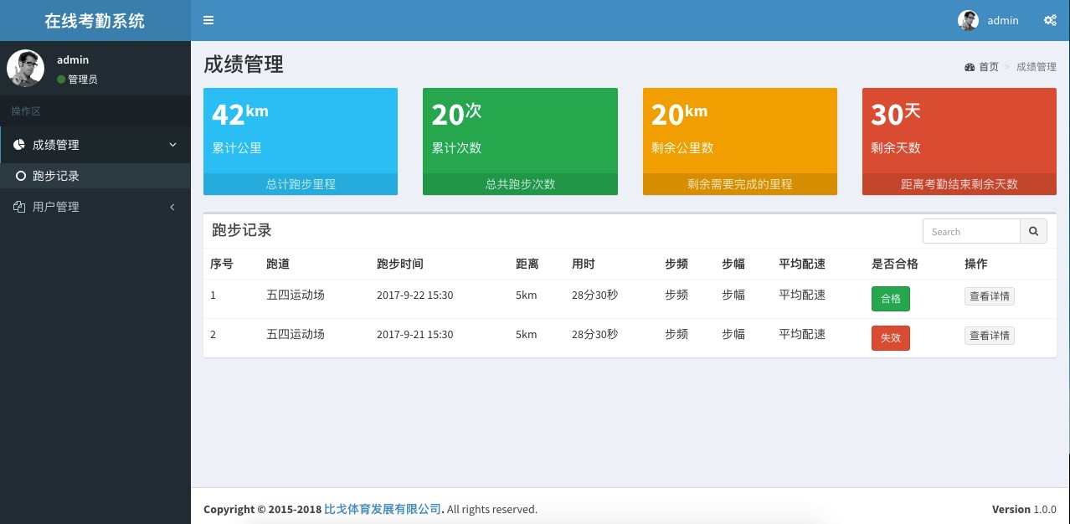Click the copy icon beside 用户管理
The height and width of the screenshot is (524, 1070).
(x=19, y=207)
